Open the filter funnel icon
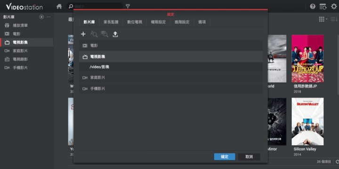339x169 pixels. 128,7
